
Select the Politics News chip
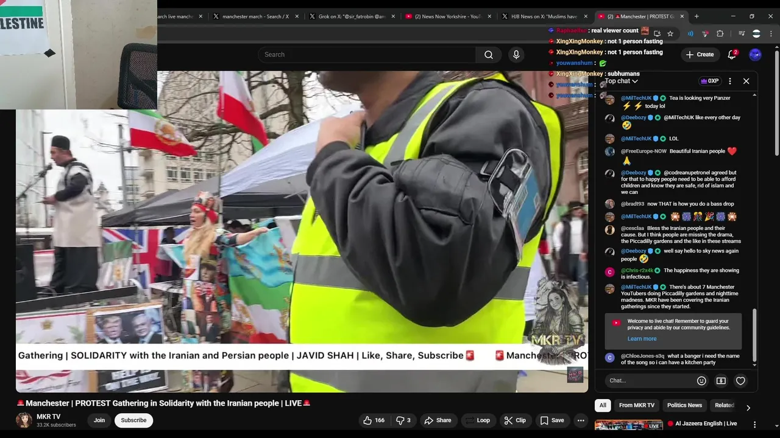684,405
